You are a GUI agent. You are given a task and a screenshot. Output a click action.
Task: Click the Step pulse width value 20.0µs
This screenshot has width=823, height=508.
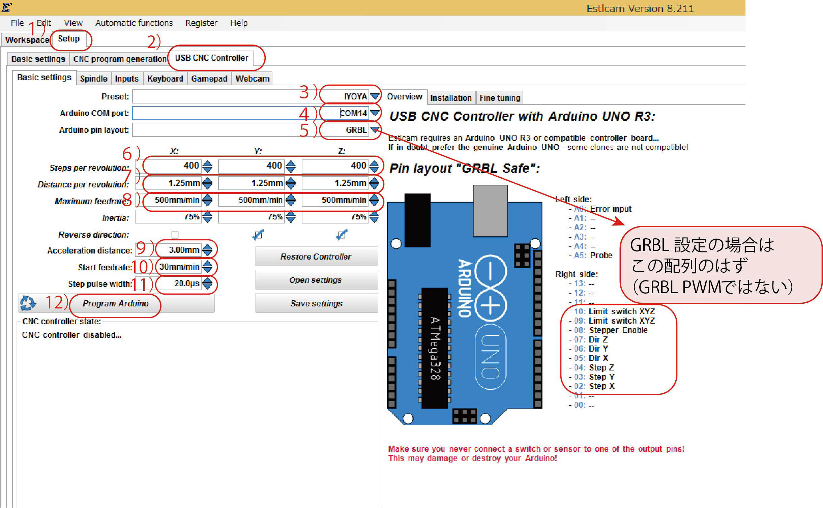(x=169, y=283)
